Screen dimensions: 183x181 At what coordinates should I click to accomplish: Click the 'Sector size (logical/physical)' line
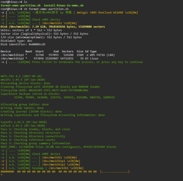click(x=45, y=34)
